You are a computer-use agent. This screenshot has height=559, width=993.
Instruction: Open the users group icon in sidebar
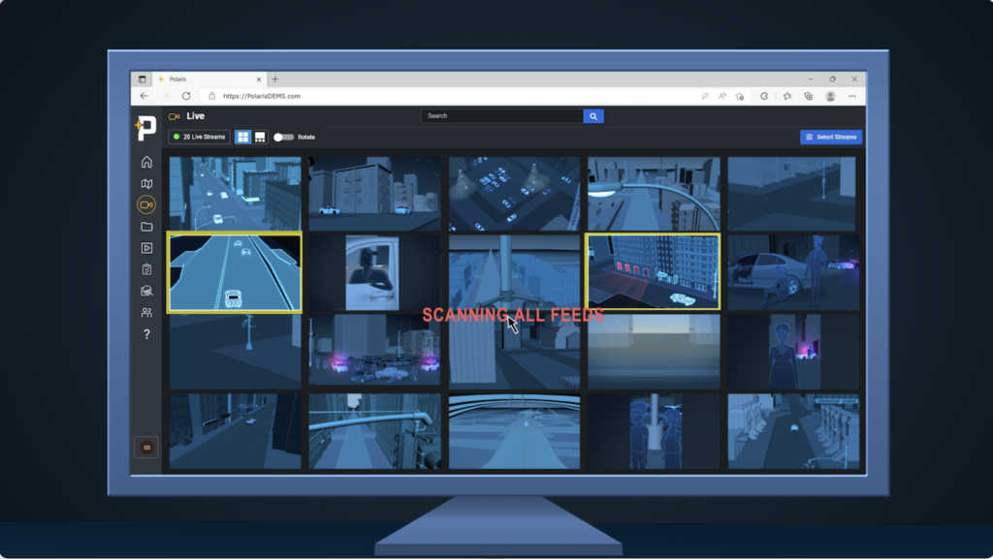click(x=146, y=312)
